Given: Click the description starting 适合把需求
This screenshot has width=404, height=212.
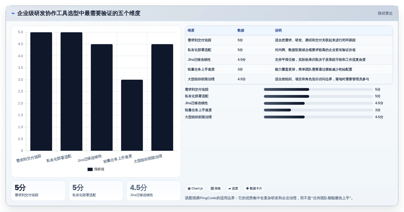Looking at the screenshot, I should pyautogui.click(x=315, y=40).
